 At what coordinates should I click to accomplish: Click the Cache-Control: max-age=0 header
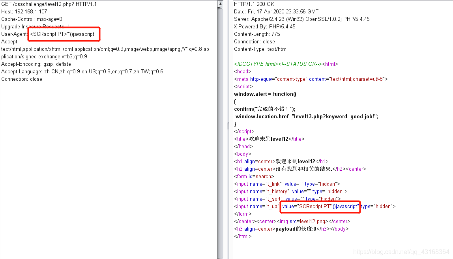coord(32,19)
